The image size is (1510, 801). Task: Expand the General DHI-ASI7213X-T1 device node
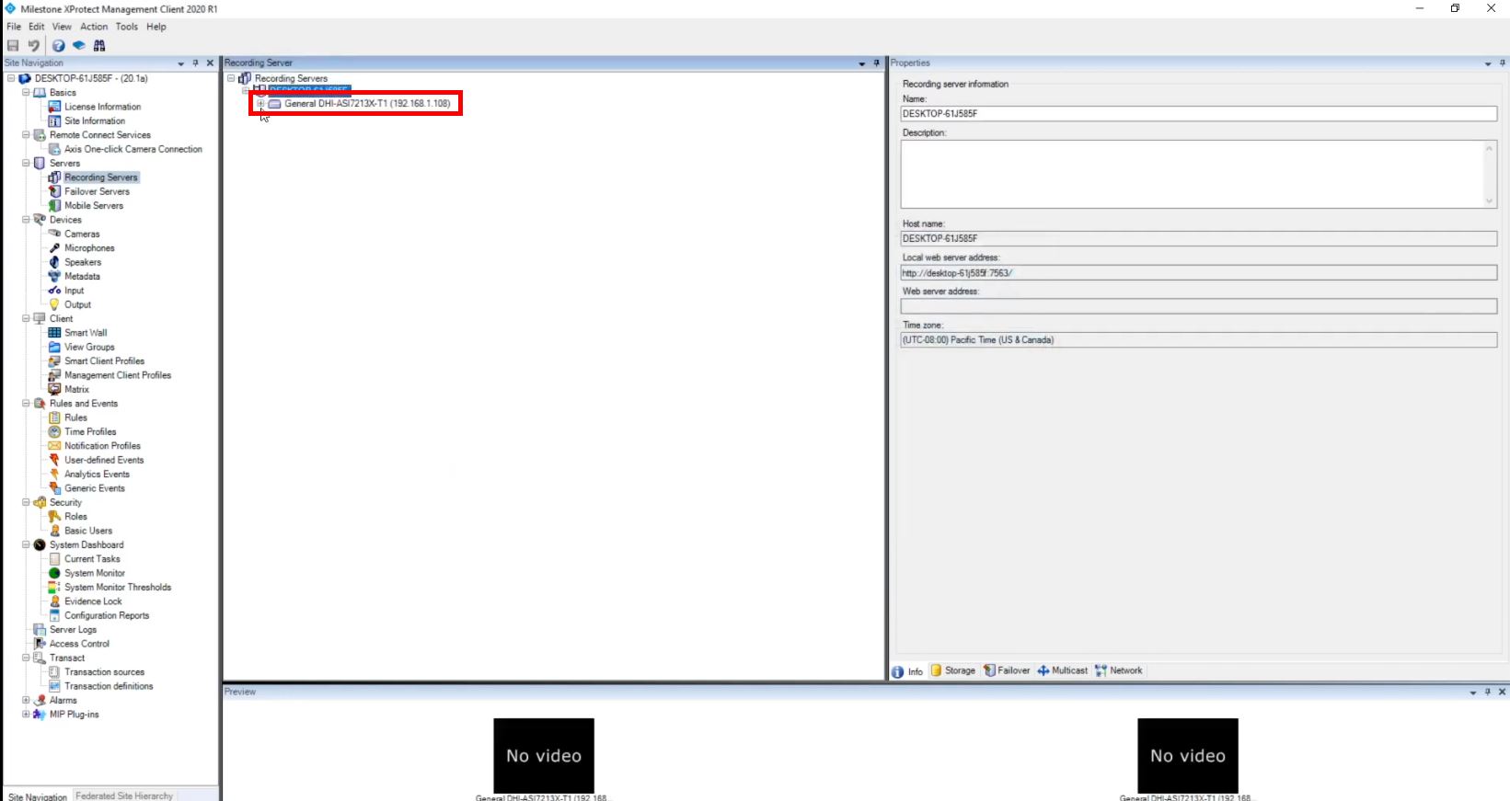pyautogui.click(x=260, y=104)
